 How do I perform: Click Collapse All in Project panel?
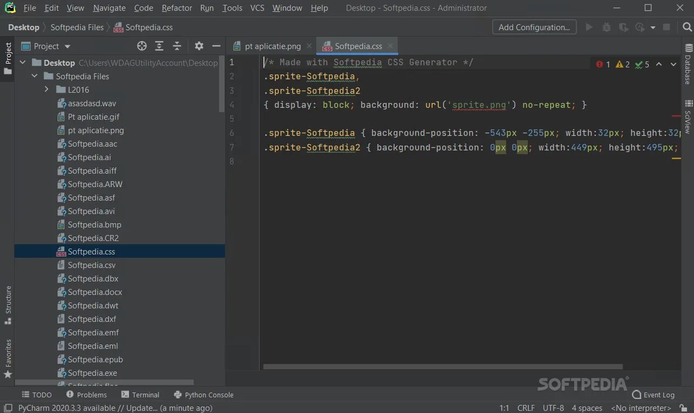[176, 46]
